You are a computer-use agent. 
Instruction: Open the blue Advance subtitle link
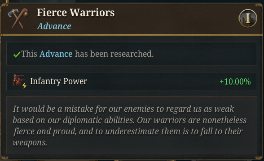(54, 26)
